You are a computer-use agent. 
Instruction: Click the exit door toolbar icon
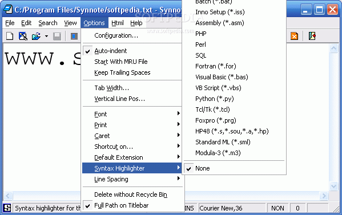[312, 36]
